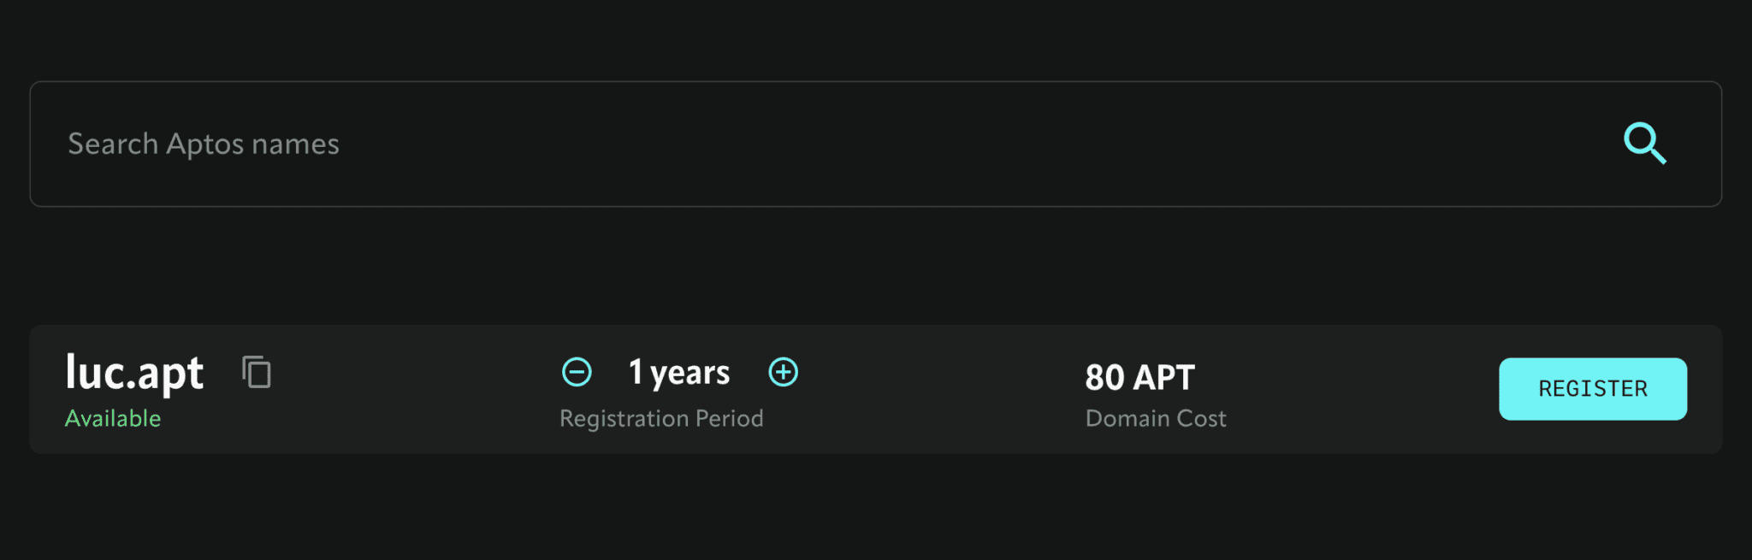Screen dimensions: 1752x560
Task: Submit search using the teal magnifier
Action: (1644, 144)
